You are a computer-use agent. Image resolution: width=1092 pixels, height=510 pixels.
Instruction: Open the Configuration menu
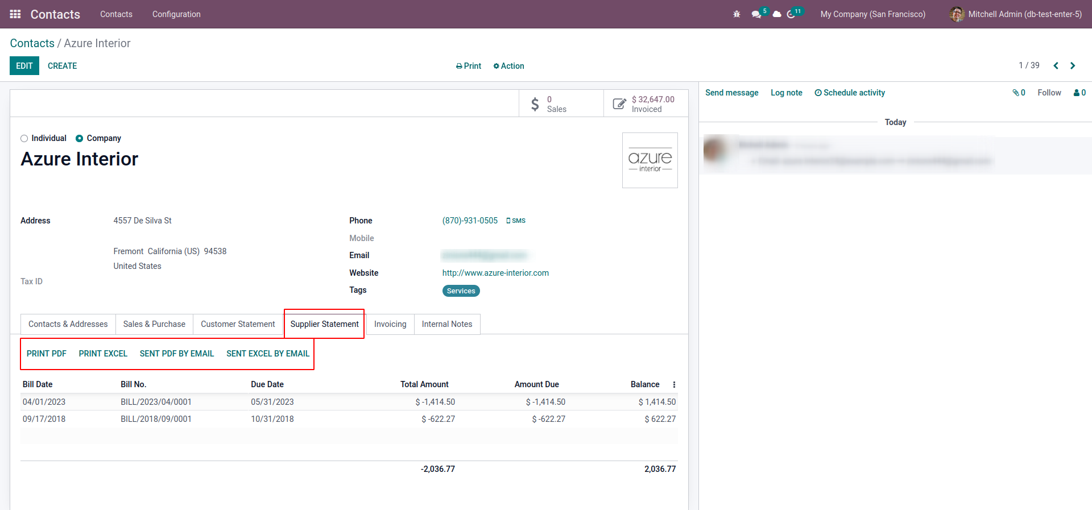click(176, 14)
